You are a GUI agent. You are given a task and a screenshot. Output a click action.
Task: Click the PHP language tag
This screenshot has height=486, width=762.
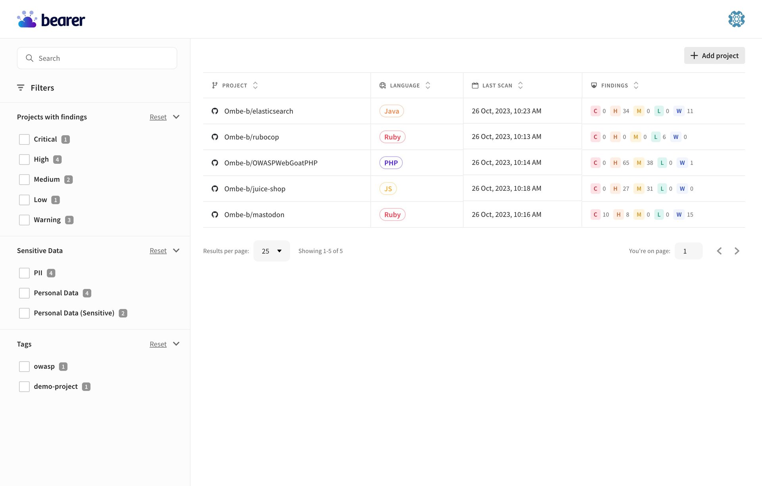pos(391,163)
